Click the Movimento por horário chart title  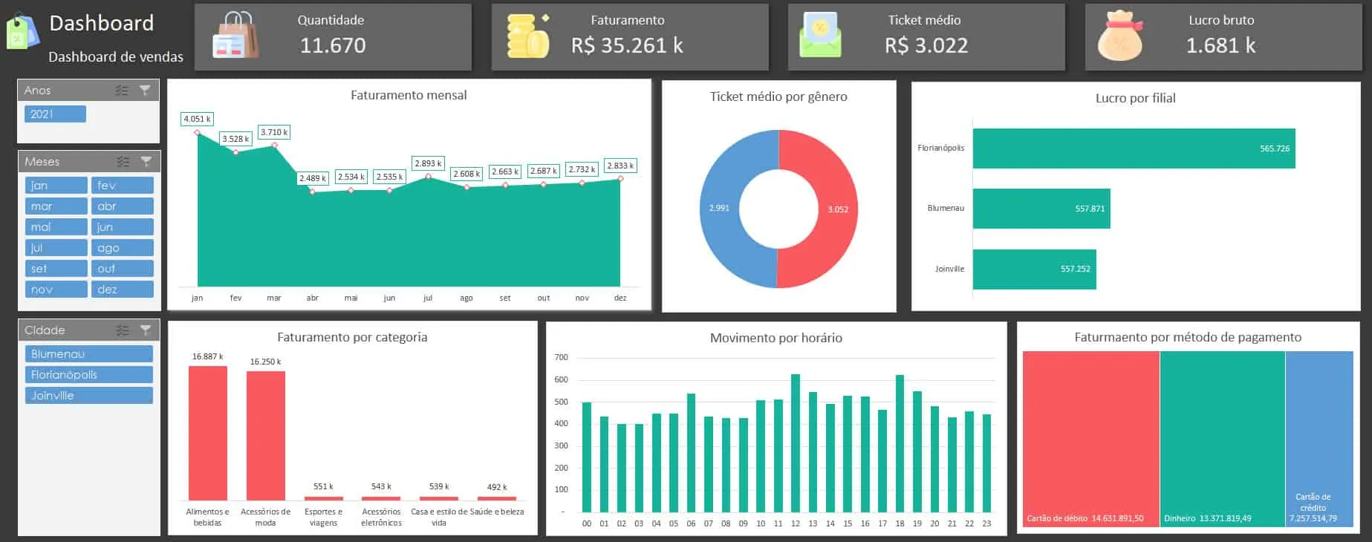point(776,338)
